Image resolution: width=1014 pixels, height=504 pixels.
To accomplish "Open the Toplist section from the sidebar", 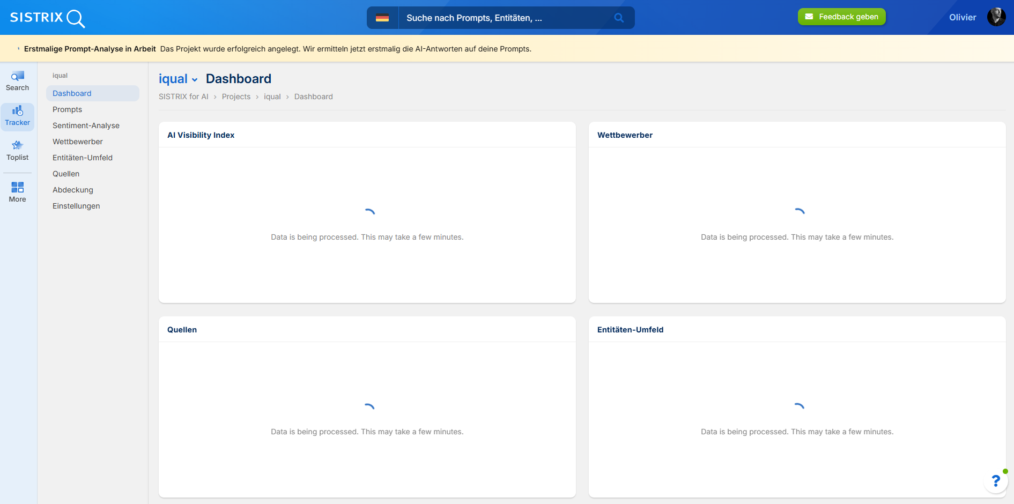I will click(x=17, y=151).
